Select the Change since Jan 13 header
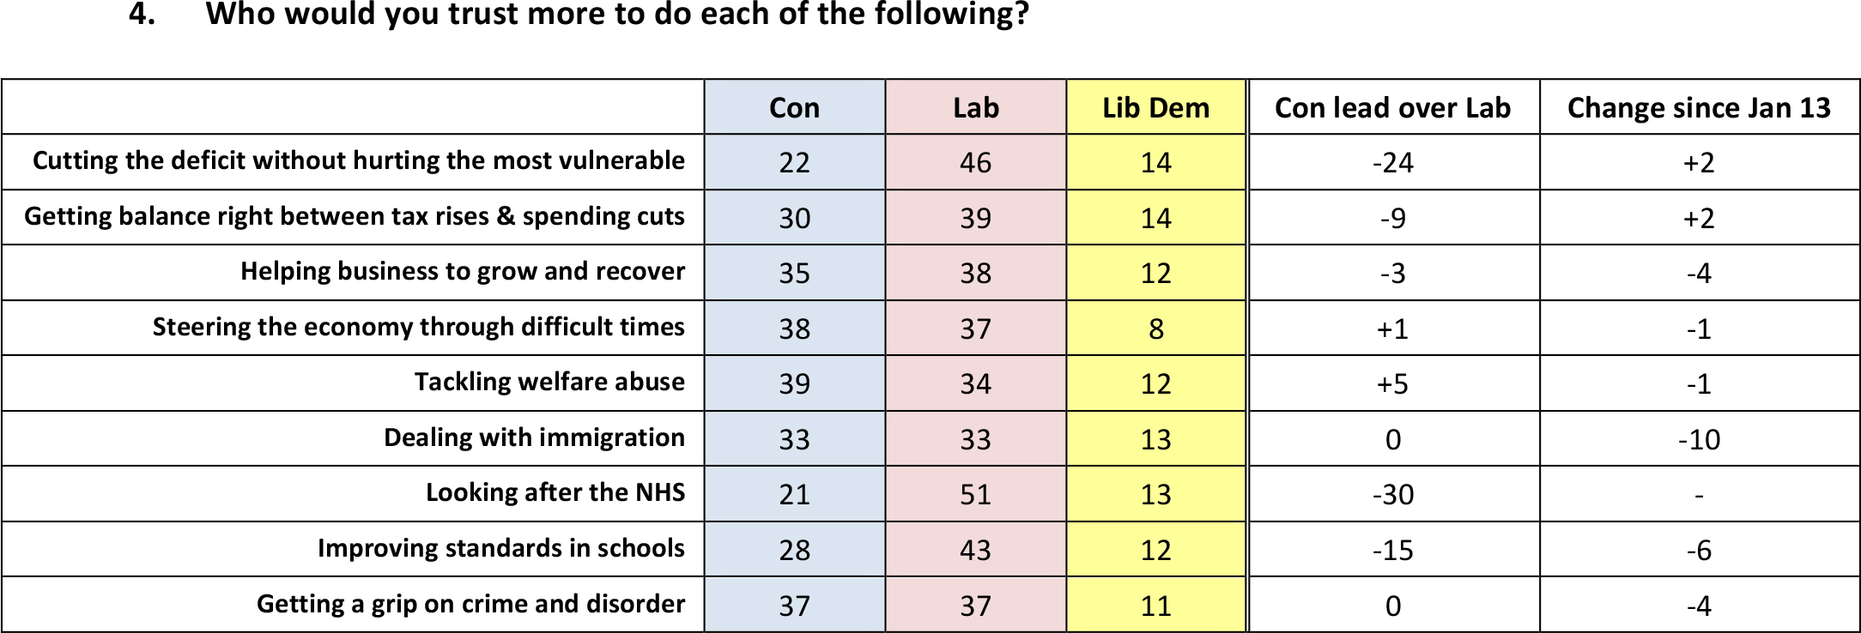 coord(1699,108)
